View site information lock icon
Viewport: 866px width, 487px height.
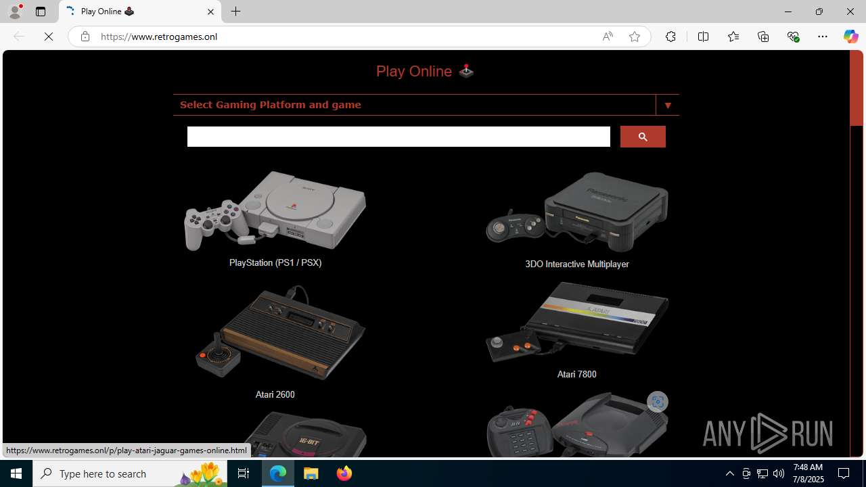[85, 37]
